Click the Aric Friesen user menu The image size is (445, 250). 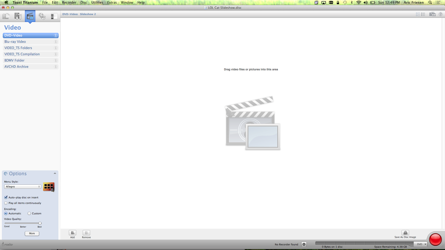(414, 2)
